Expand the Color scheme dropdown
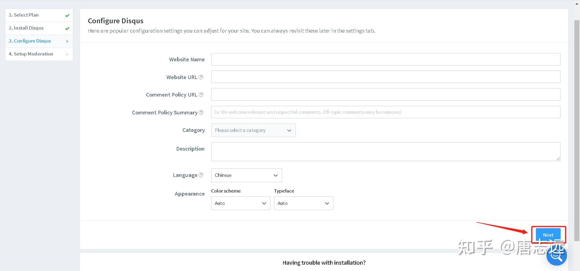 [x=240, y=203]
